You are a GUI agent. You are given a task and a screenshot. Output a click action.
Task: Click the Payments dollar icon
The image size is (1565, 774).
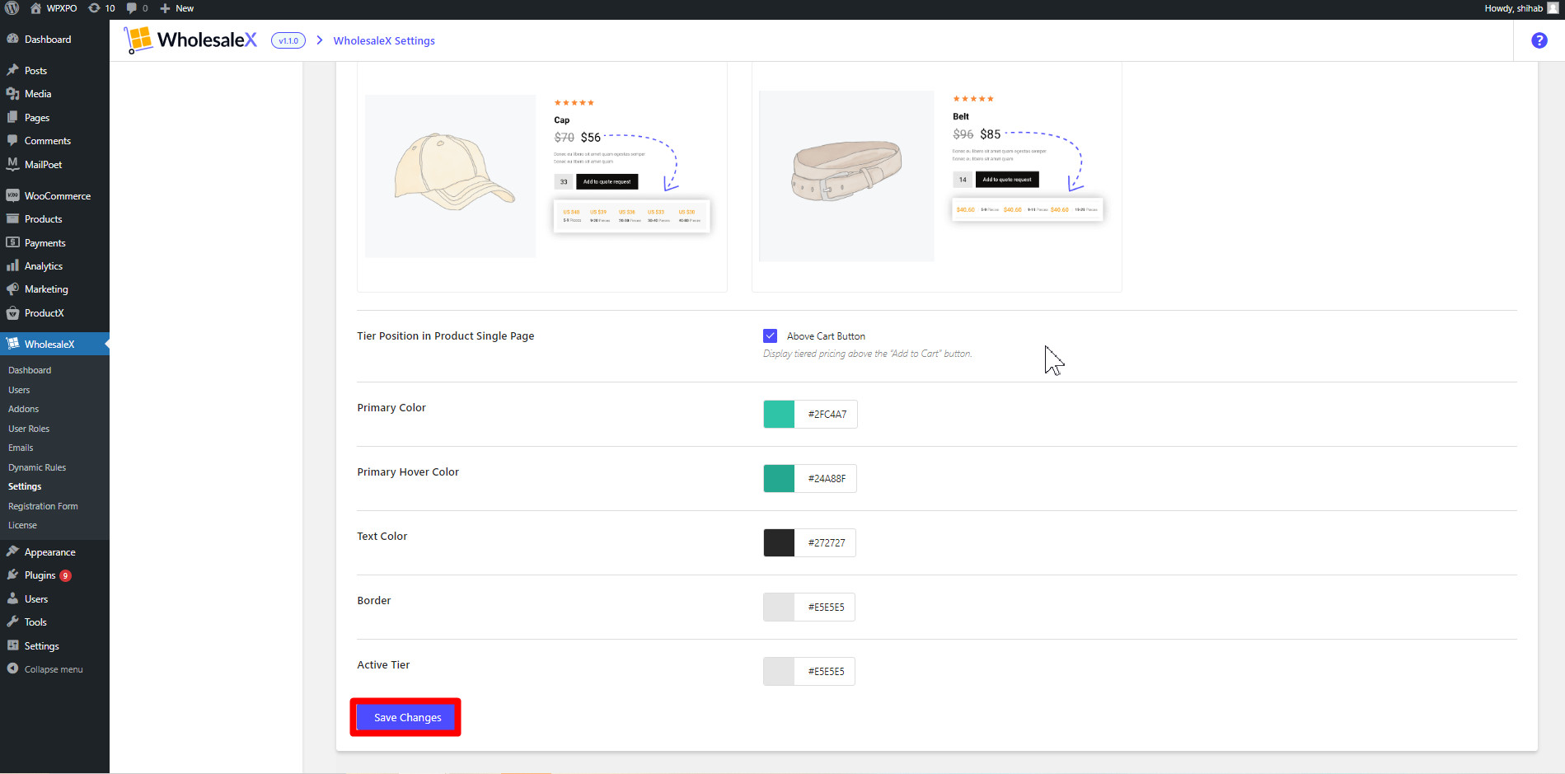pyautogui.click(x=12, y=242)
